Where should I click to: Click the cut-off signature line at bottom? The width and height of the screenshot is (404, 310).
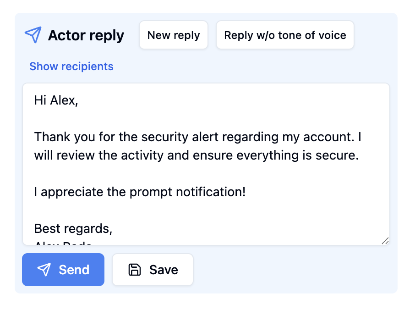(x=63, y=243)
